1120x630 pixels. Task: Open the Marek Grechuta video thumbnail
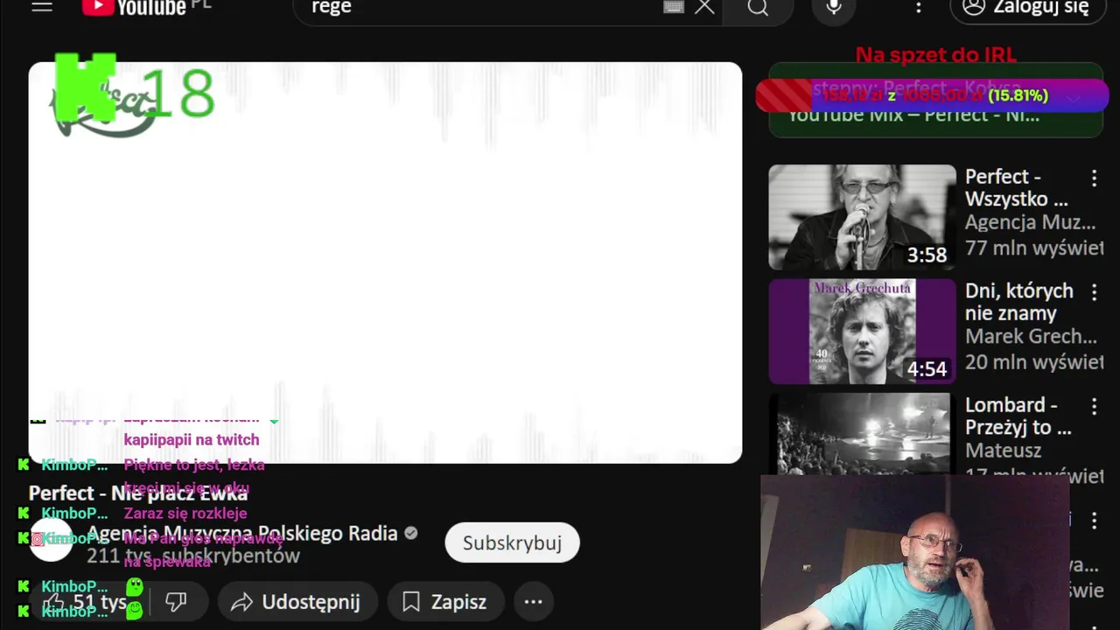pyautogui.click(x=862, y=332)
